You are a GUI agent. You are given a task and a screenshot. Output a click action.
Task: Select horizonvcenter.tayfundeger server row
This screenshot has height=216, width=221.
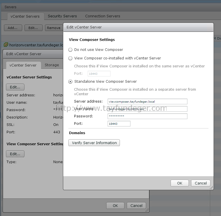32,45
